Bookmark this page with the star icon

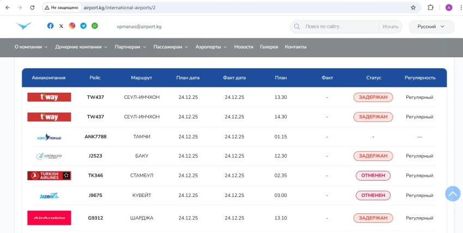click(x=413, y=8)
